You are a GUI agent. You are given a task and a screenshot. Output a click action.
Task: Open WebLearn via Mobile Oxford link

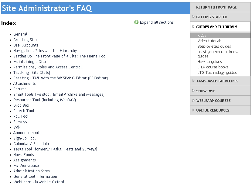point(39,182)
